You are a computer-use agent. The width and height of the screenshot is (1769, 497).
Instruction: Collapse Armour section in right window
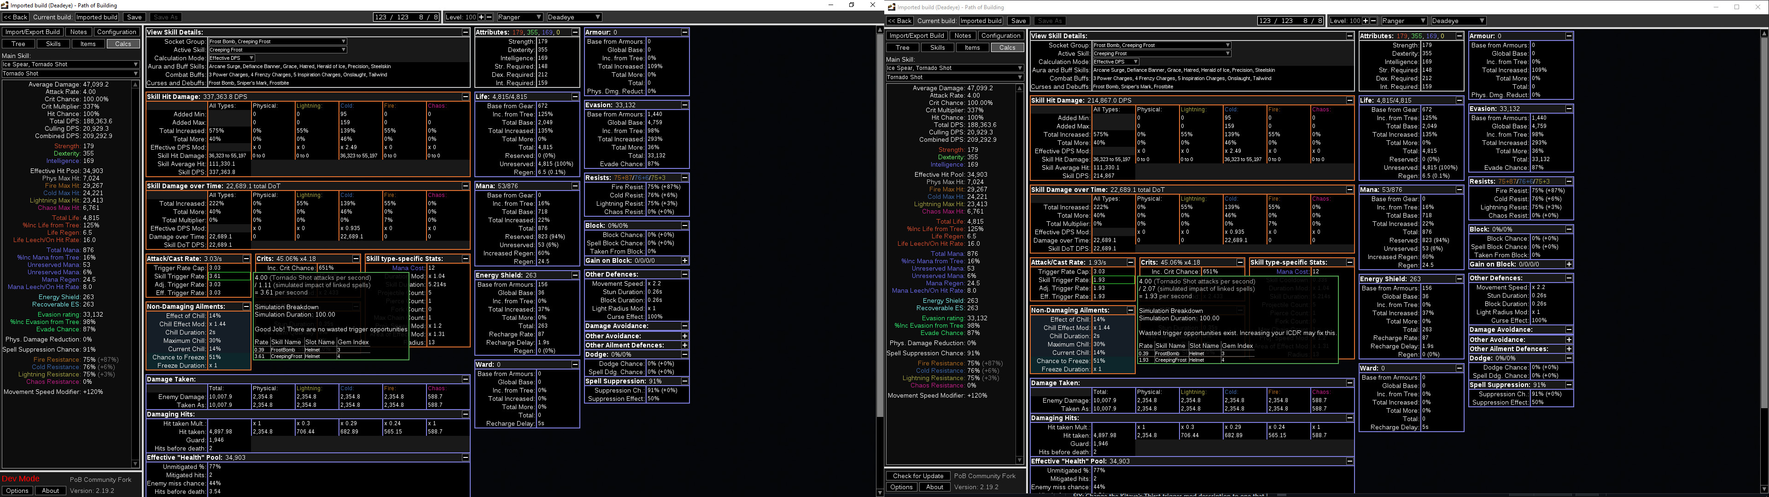pyautogui.click(x=1569, y=36)
